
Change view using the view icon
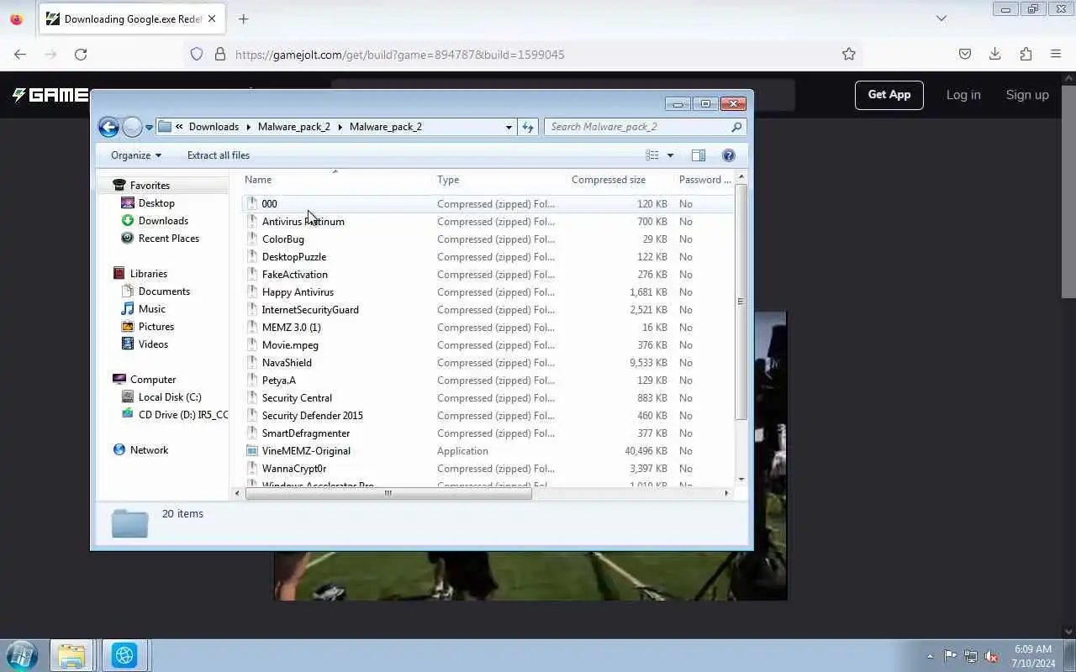tap(652, 155)
